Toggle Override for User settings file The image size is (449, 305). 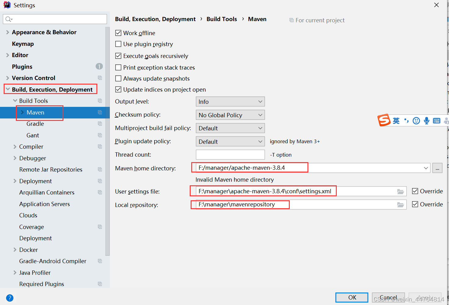click(415, 191)
